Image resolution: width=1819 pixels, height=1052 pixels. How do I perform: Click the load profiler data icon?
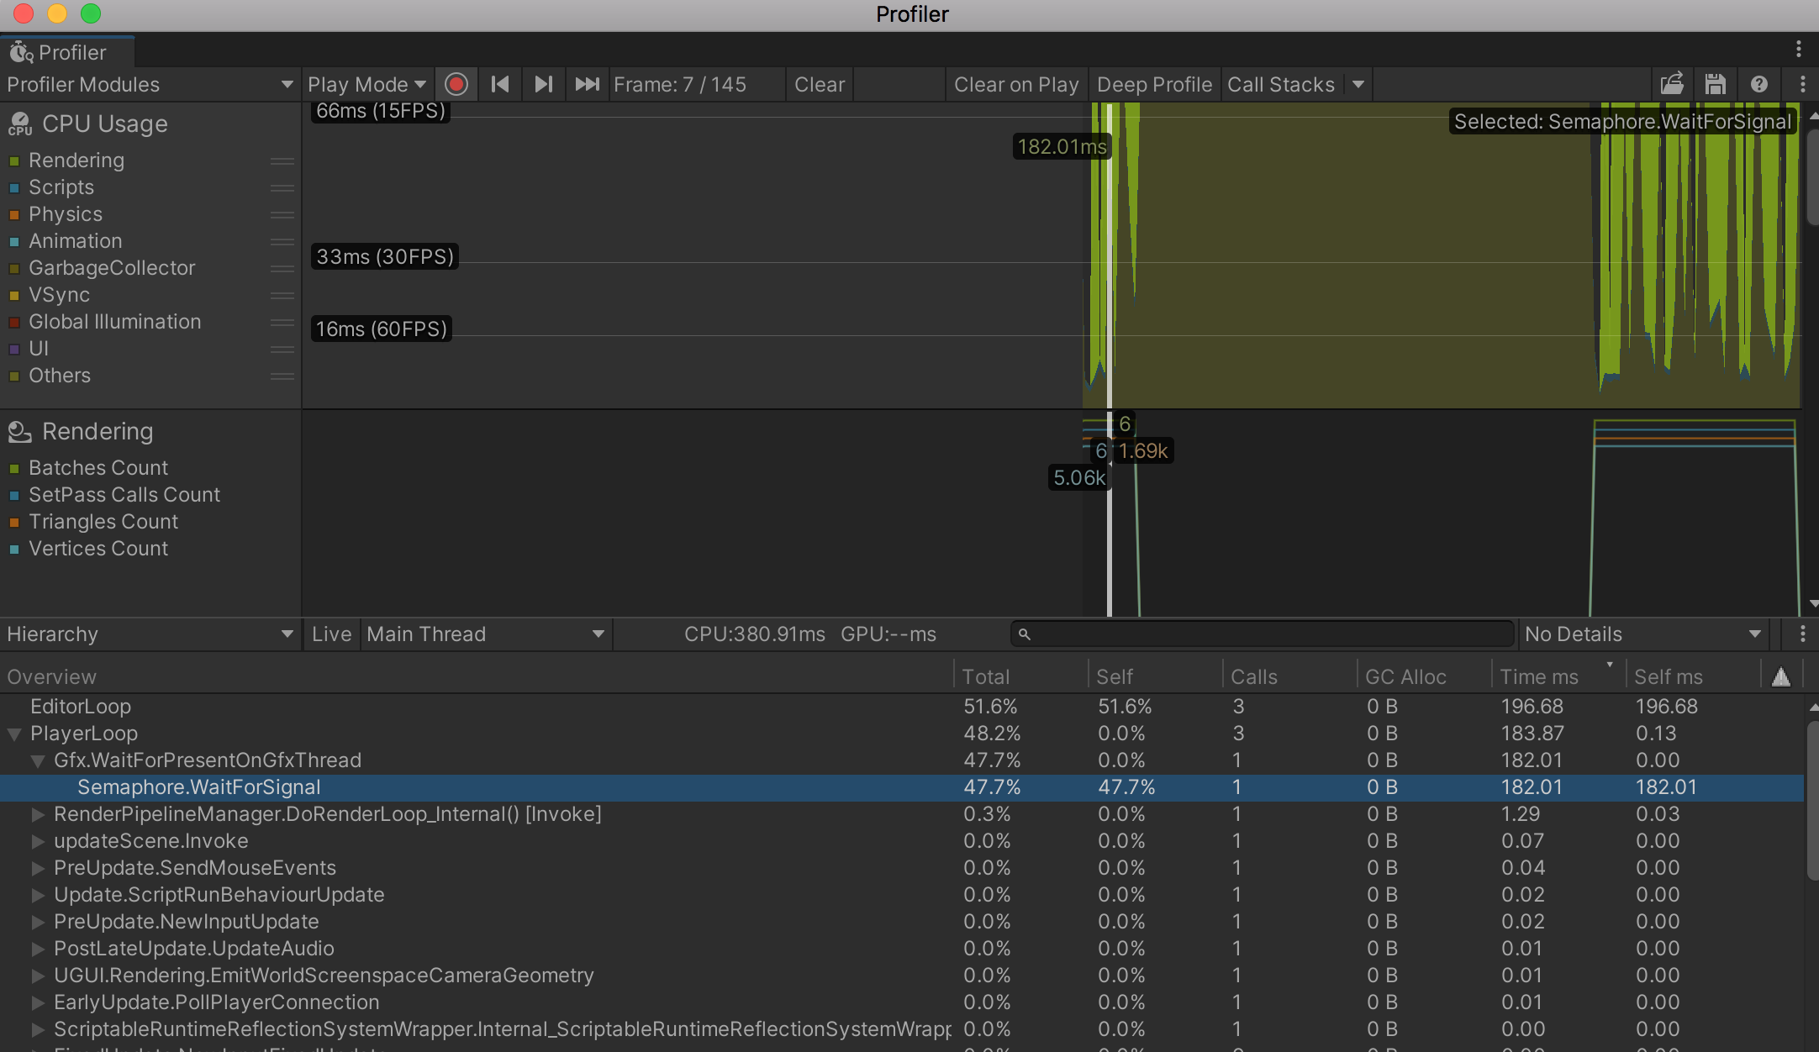pyautogui.click(x=1672, y=84)
